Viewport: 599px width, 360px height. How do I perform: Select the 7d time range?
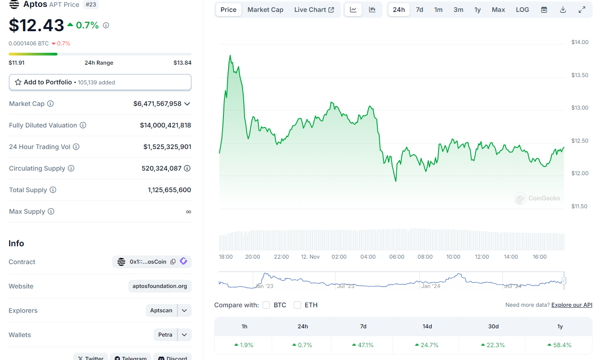coord(420,10)
